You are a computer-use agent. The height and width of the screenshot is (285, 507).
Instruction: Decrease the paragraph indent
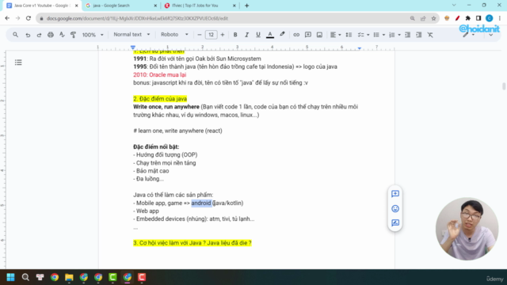click(x=407, y=35)
